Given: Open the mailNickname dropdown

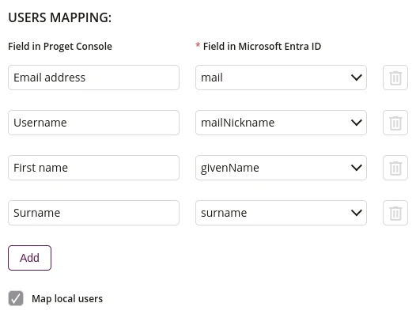Looking at the screenshot, I should [281, 123].
